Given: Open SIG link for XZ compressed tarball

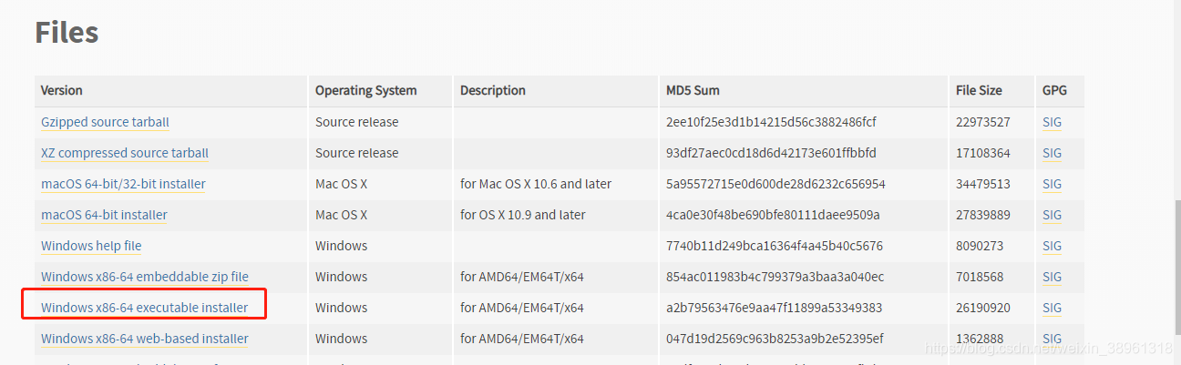Looking at the screenshot, I should 1052,153.
